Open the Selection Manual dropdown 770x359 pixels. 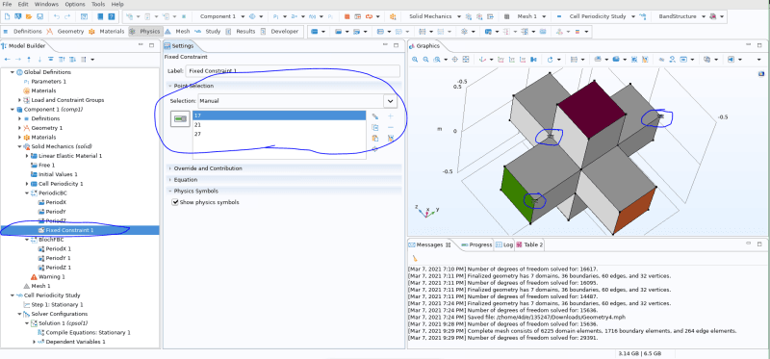click(x=390, y=101)
